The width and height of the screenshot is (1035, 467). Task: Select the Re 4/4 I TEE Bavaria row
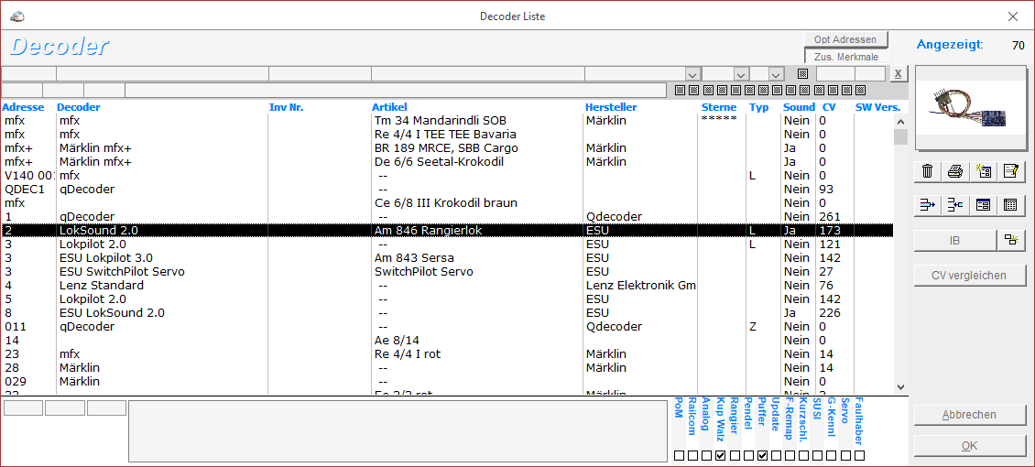click(448, 135)
